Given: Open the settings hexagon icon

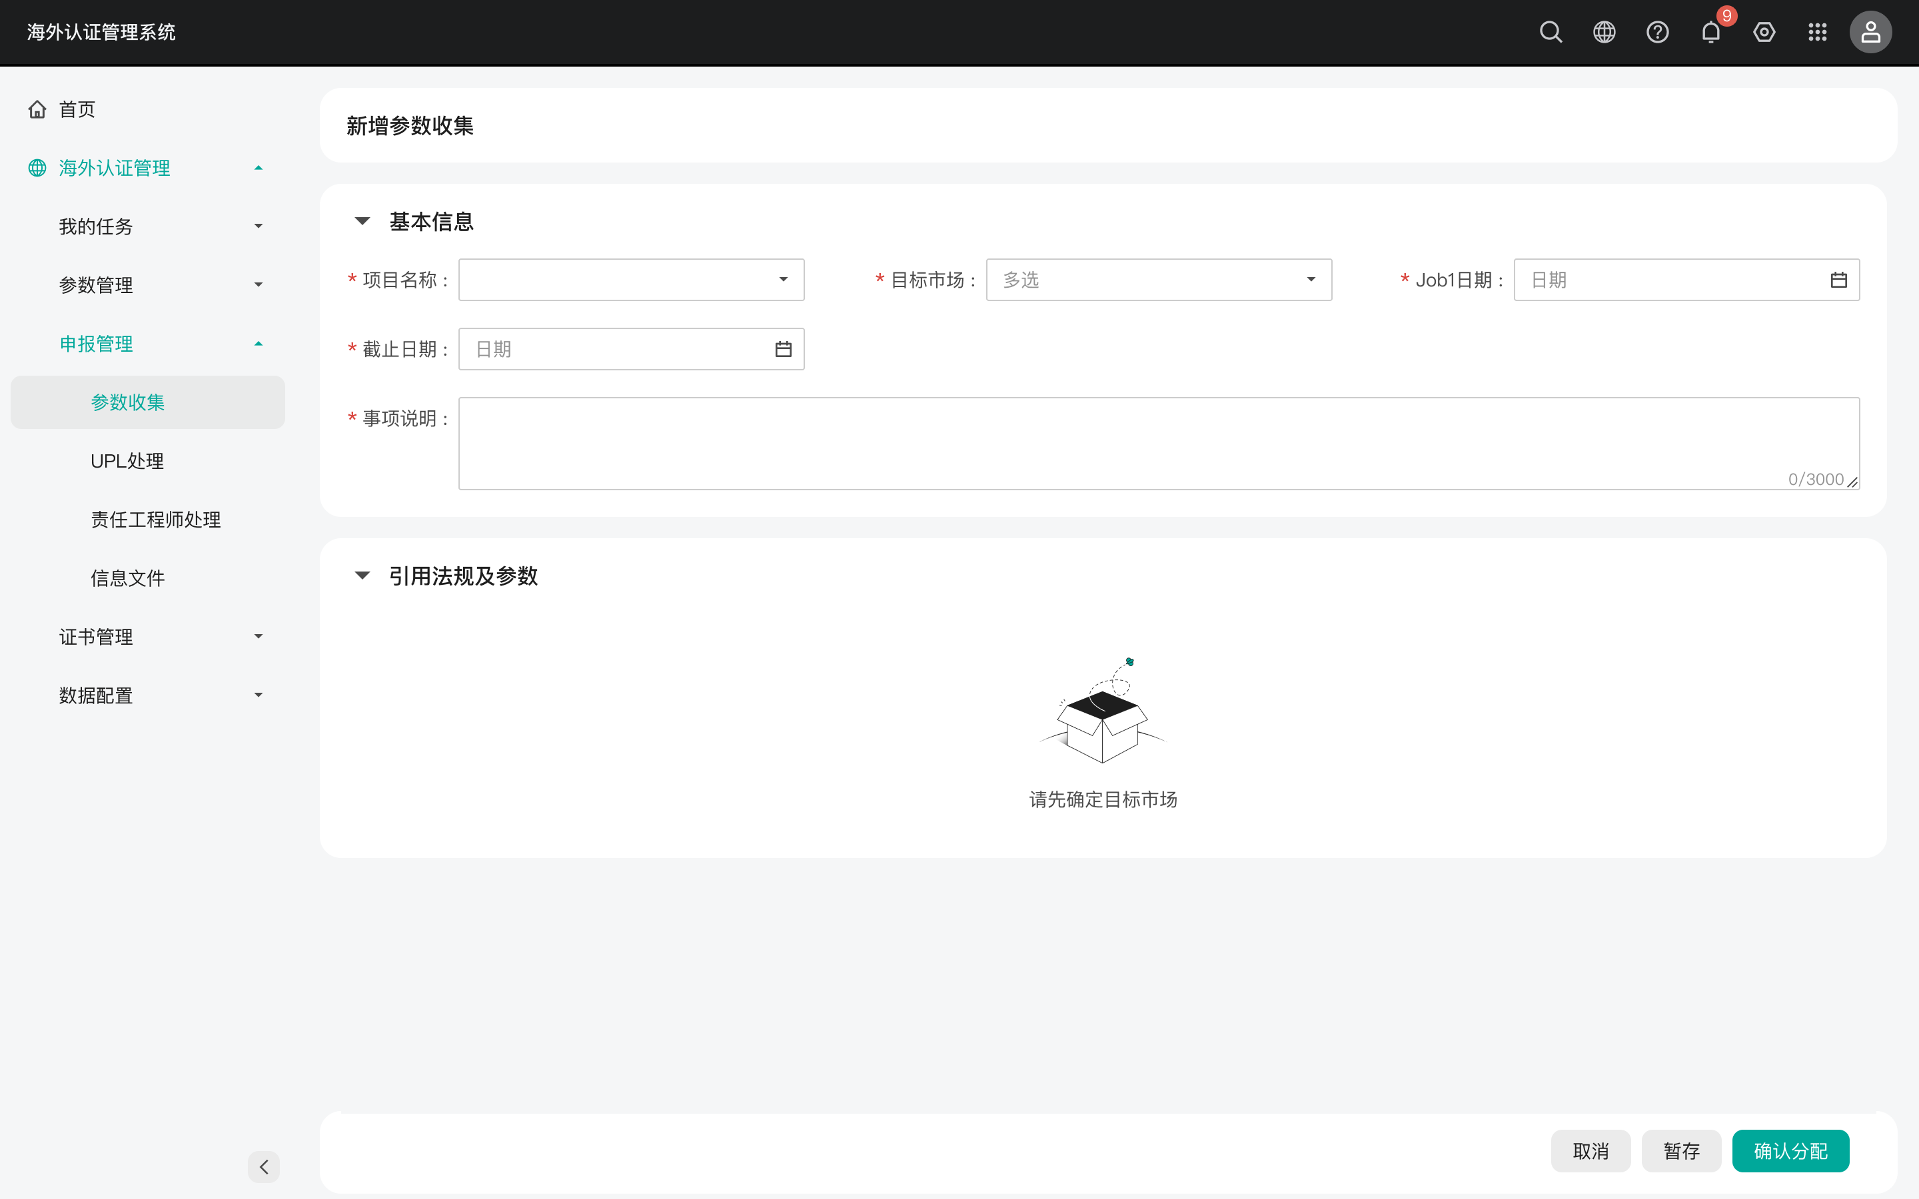Looking at the screenshot, I should pos(1764,32).
